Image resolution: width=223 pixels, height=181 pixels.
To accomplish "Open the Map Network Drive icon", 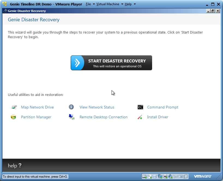I will point(14,107).
